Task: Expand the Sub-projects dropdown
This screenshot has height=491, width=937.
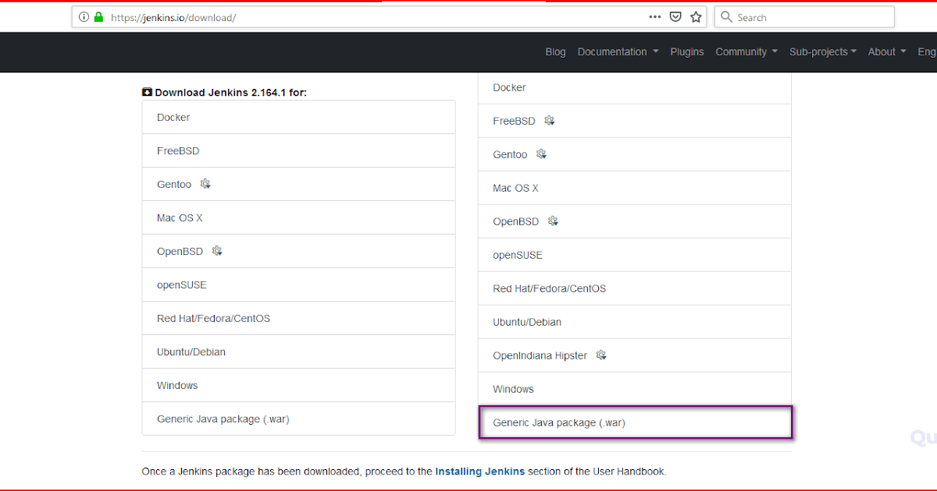Action: pos(822,51)
